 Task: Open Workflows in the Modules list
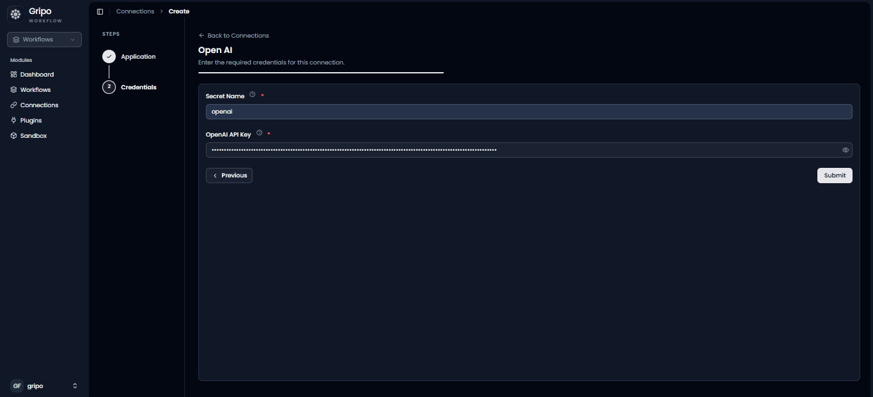coord(35,90)
